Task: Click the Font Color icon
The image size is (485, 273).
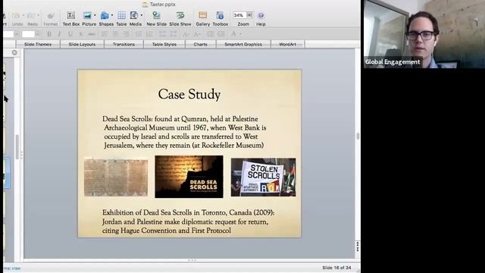Action: point(234,34)
